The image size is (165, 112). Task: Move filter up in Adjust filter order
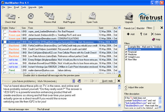tap(125, 86)
